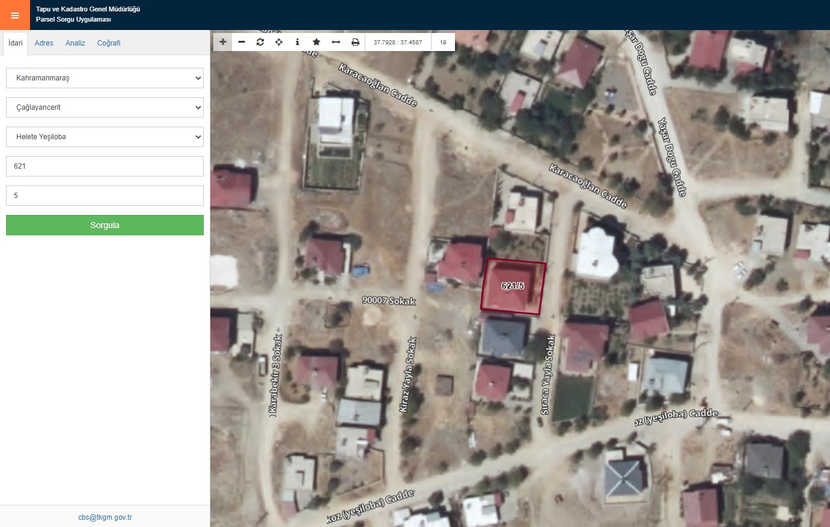Click the refresh map icon

(x=260, y=42)
